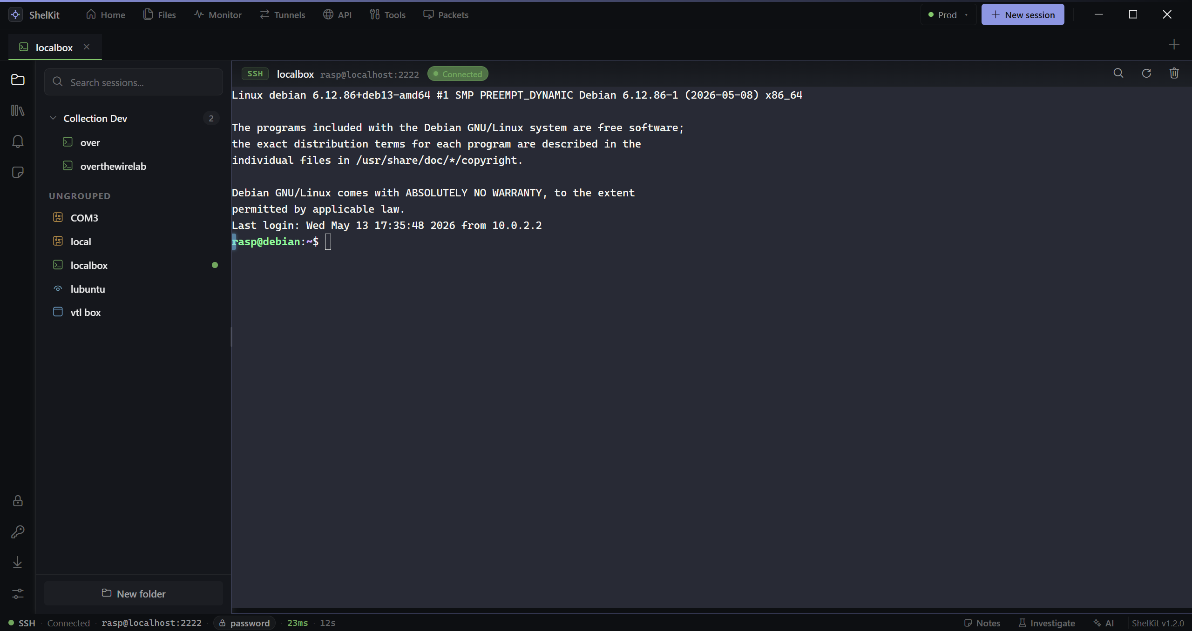Click the 23ms latency indicator
The width and height of the screenshot is (1192, 631).
298,623
